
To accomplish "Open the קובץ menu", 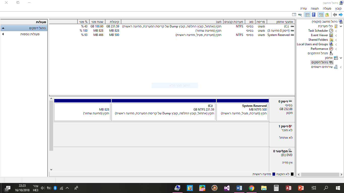I will click(338, 9).
